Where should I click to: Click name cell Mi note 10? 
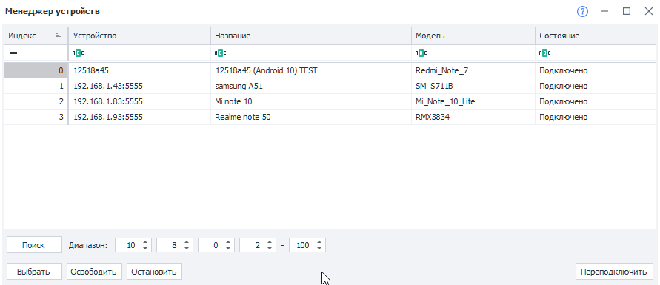point(311,101)
